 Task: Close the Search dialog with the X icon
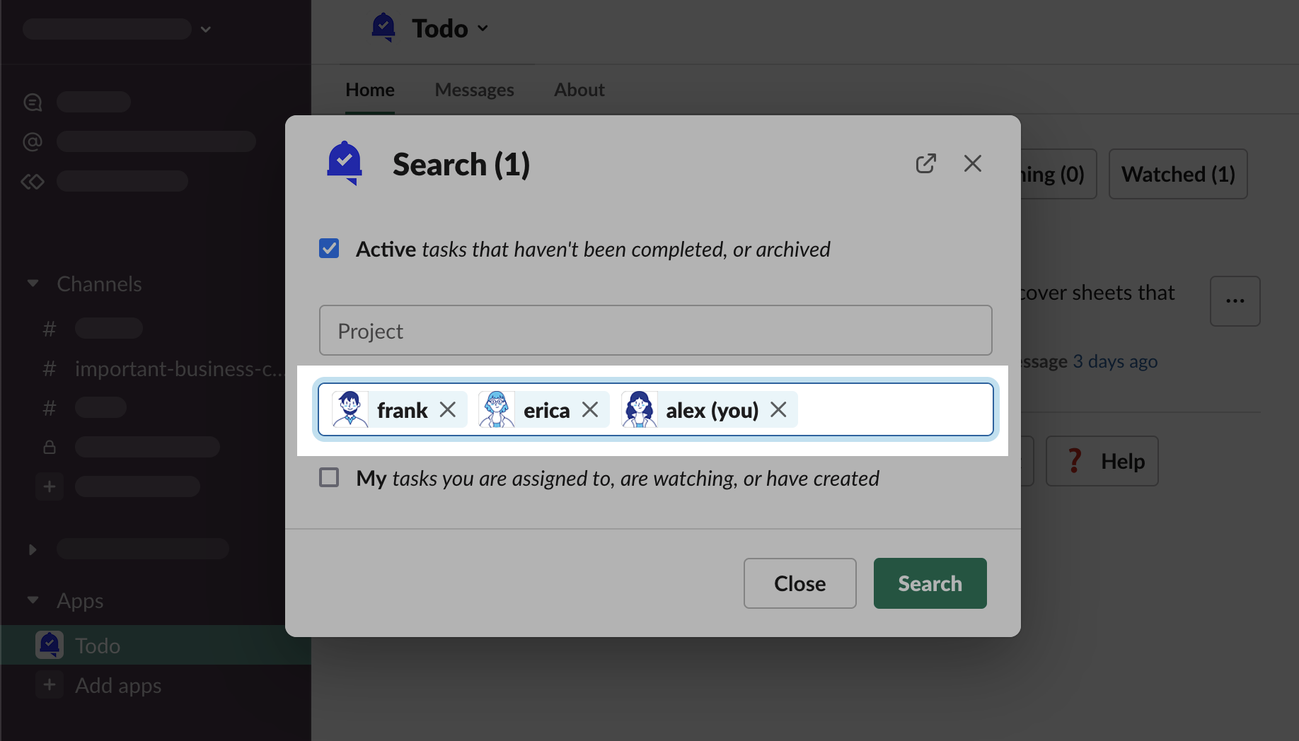973,164
